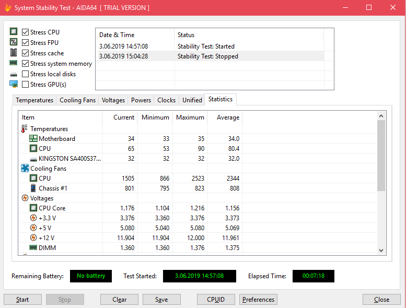Click the Chassis #1 tower icon
The width and height of the screenshot is (406, 308).
(x=33, y=188)
